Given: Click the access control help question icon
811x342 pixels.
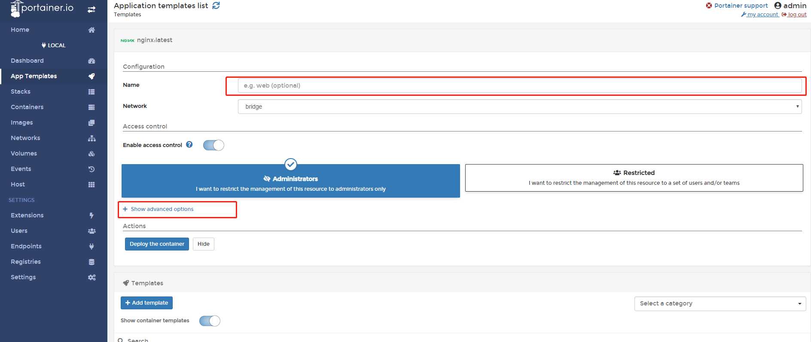Looking at the screenshot, I should [189, 145].
